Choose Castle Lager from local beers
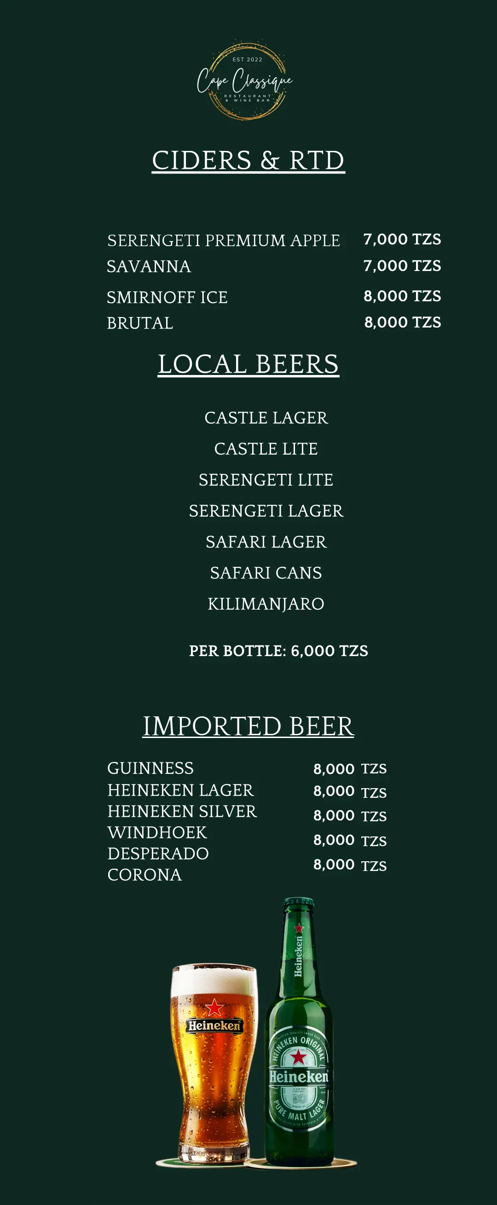 point(266,418)
